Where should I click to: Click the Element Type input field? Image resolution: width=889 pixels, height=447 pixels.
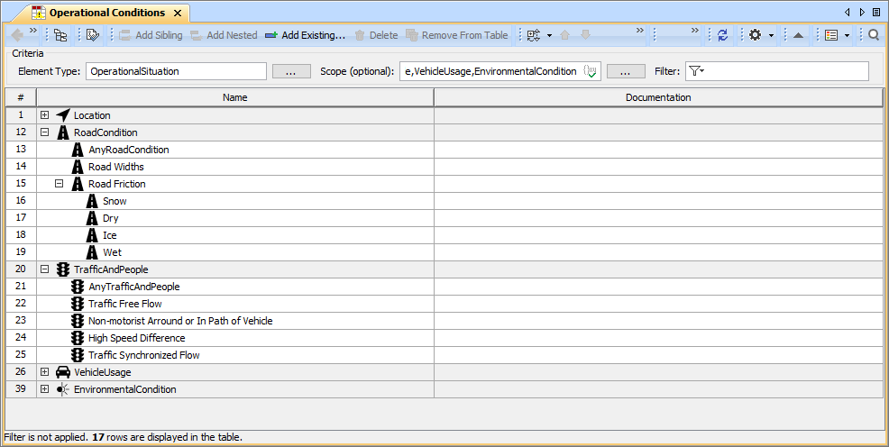(x=176, y=71)
